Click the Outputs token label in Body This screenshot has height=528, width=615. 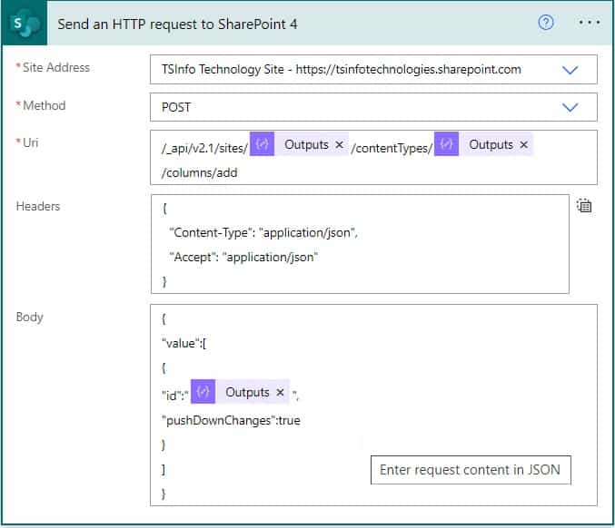(247, 392)
